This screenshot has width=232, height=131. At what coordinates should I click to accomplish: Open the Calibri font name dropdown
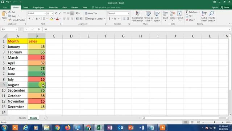pyautogui.click(x=45, y=13)
